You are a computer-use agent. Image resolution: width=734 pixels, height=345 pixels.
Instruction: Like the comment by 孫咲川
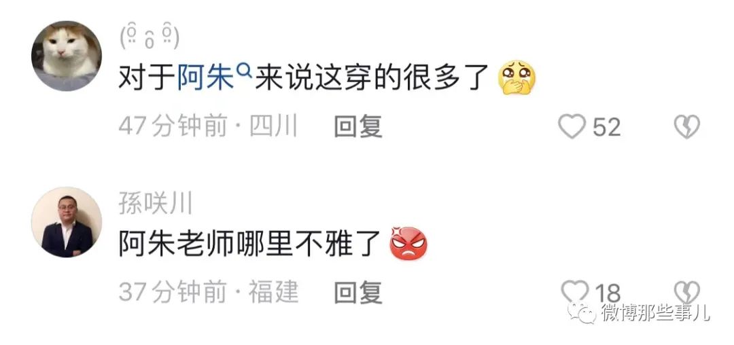pyautogui.click(x=575, y=292)
